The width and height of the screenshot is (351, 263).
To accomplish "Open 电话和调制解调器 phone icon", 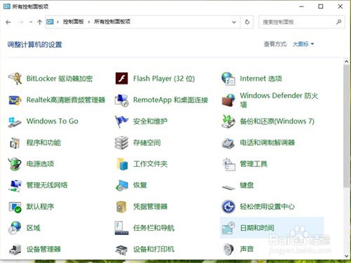I will pos(228,143).
